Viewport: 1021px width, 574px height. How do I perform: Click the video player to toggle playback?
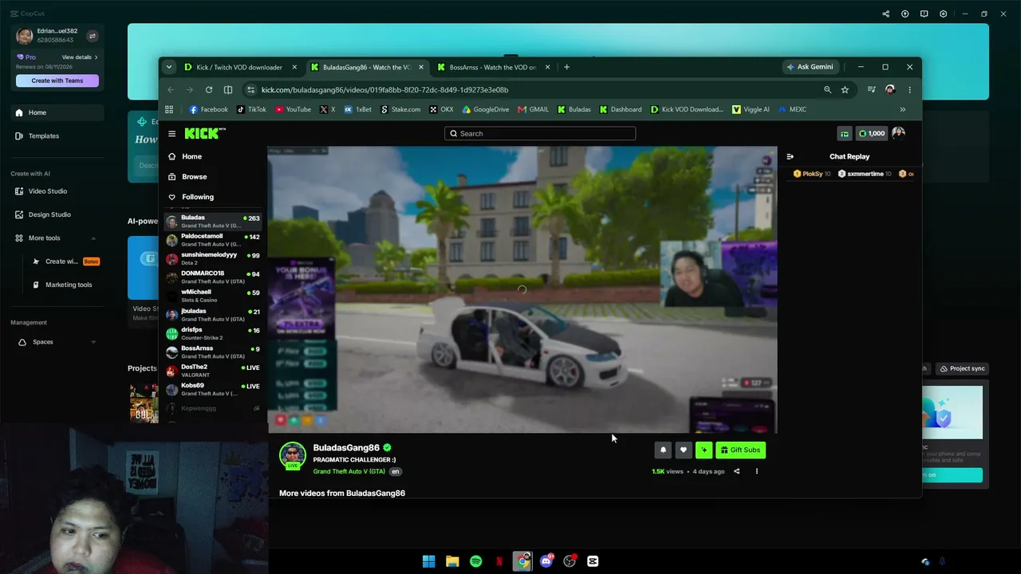pos(522,289)
